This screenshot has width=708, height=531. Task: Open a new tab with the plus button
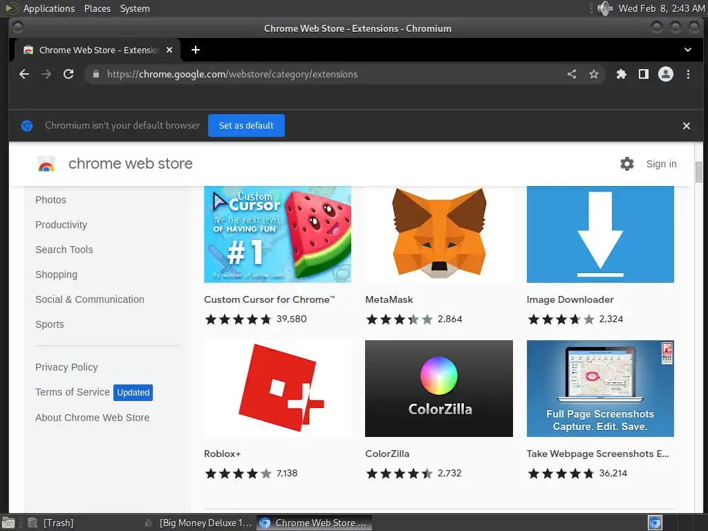coord(196,50)
